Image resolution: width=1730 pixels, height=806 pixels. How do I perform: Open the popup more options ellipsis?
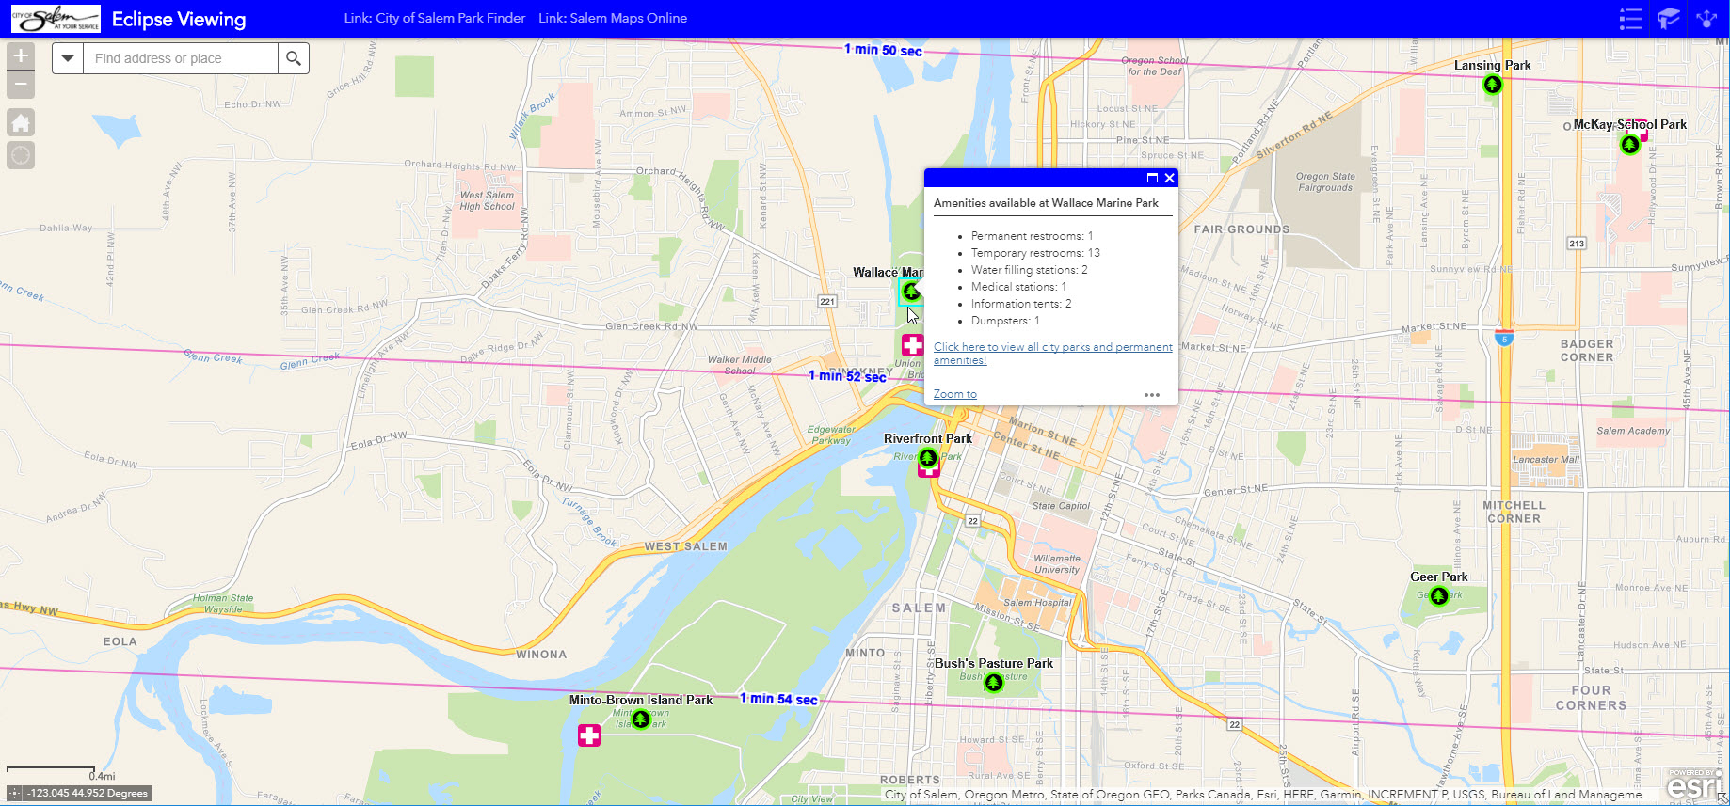coord(1152,395)
